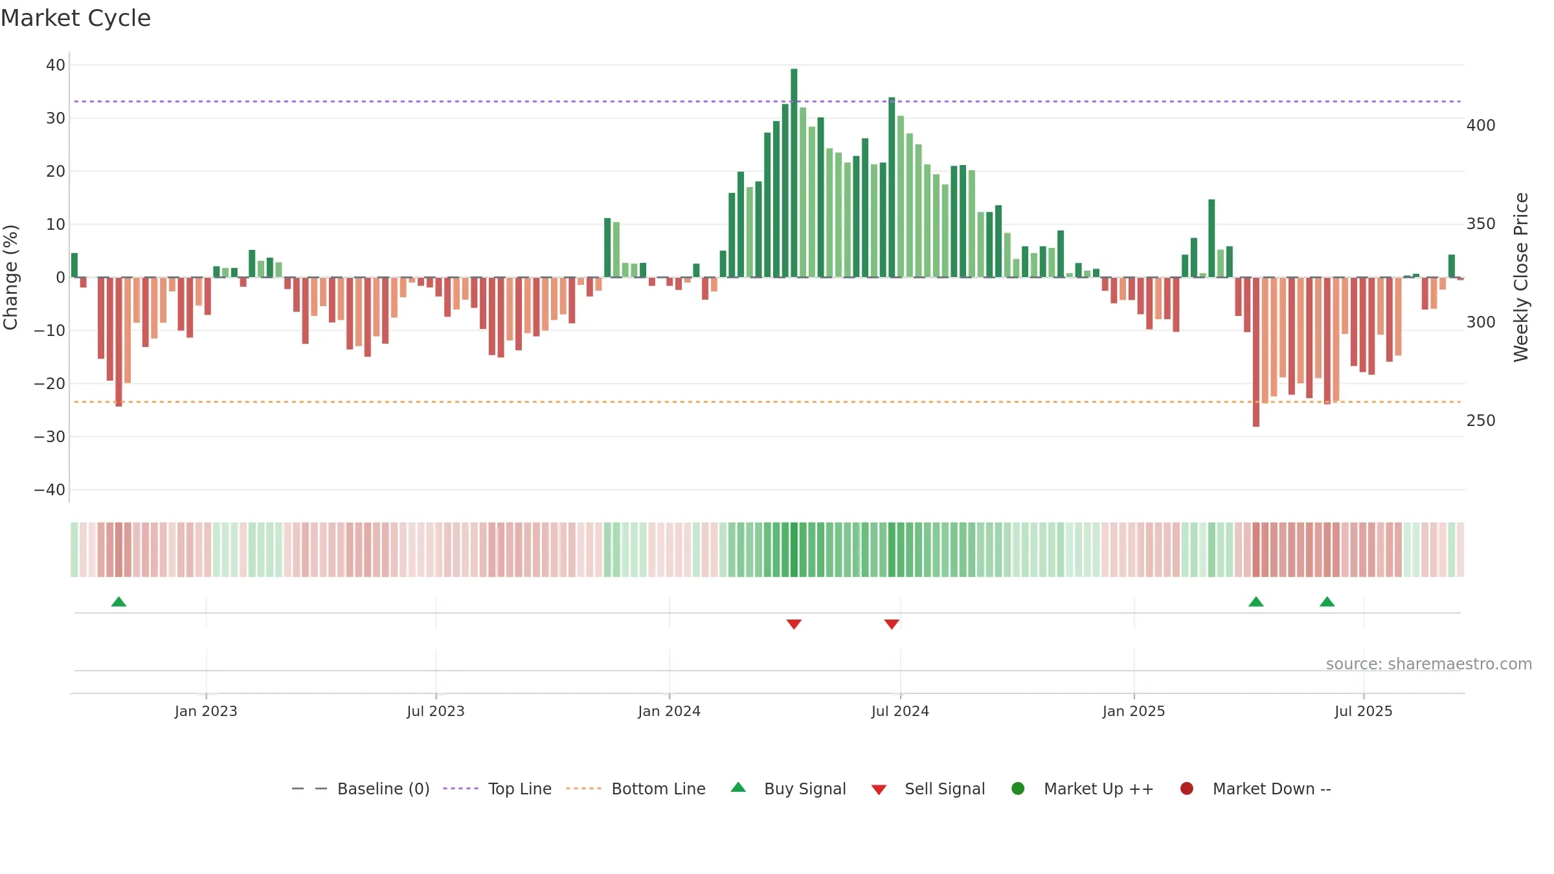Toggle the Buy Signal legend label

805,789
